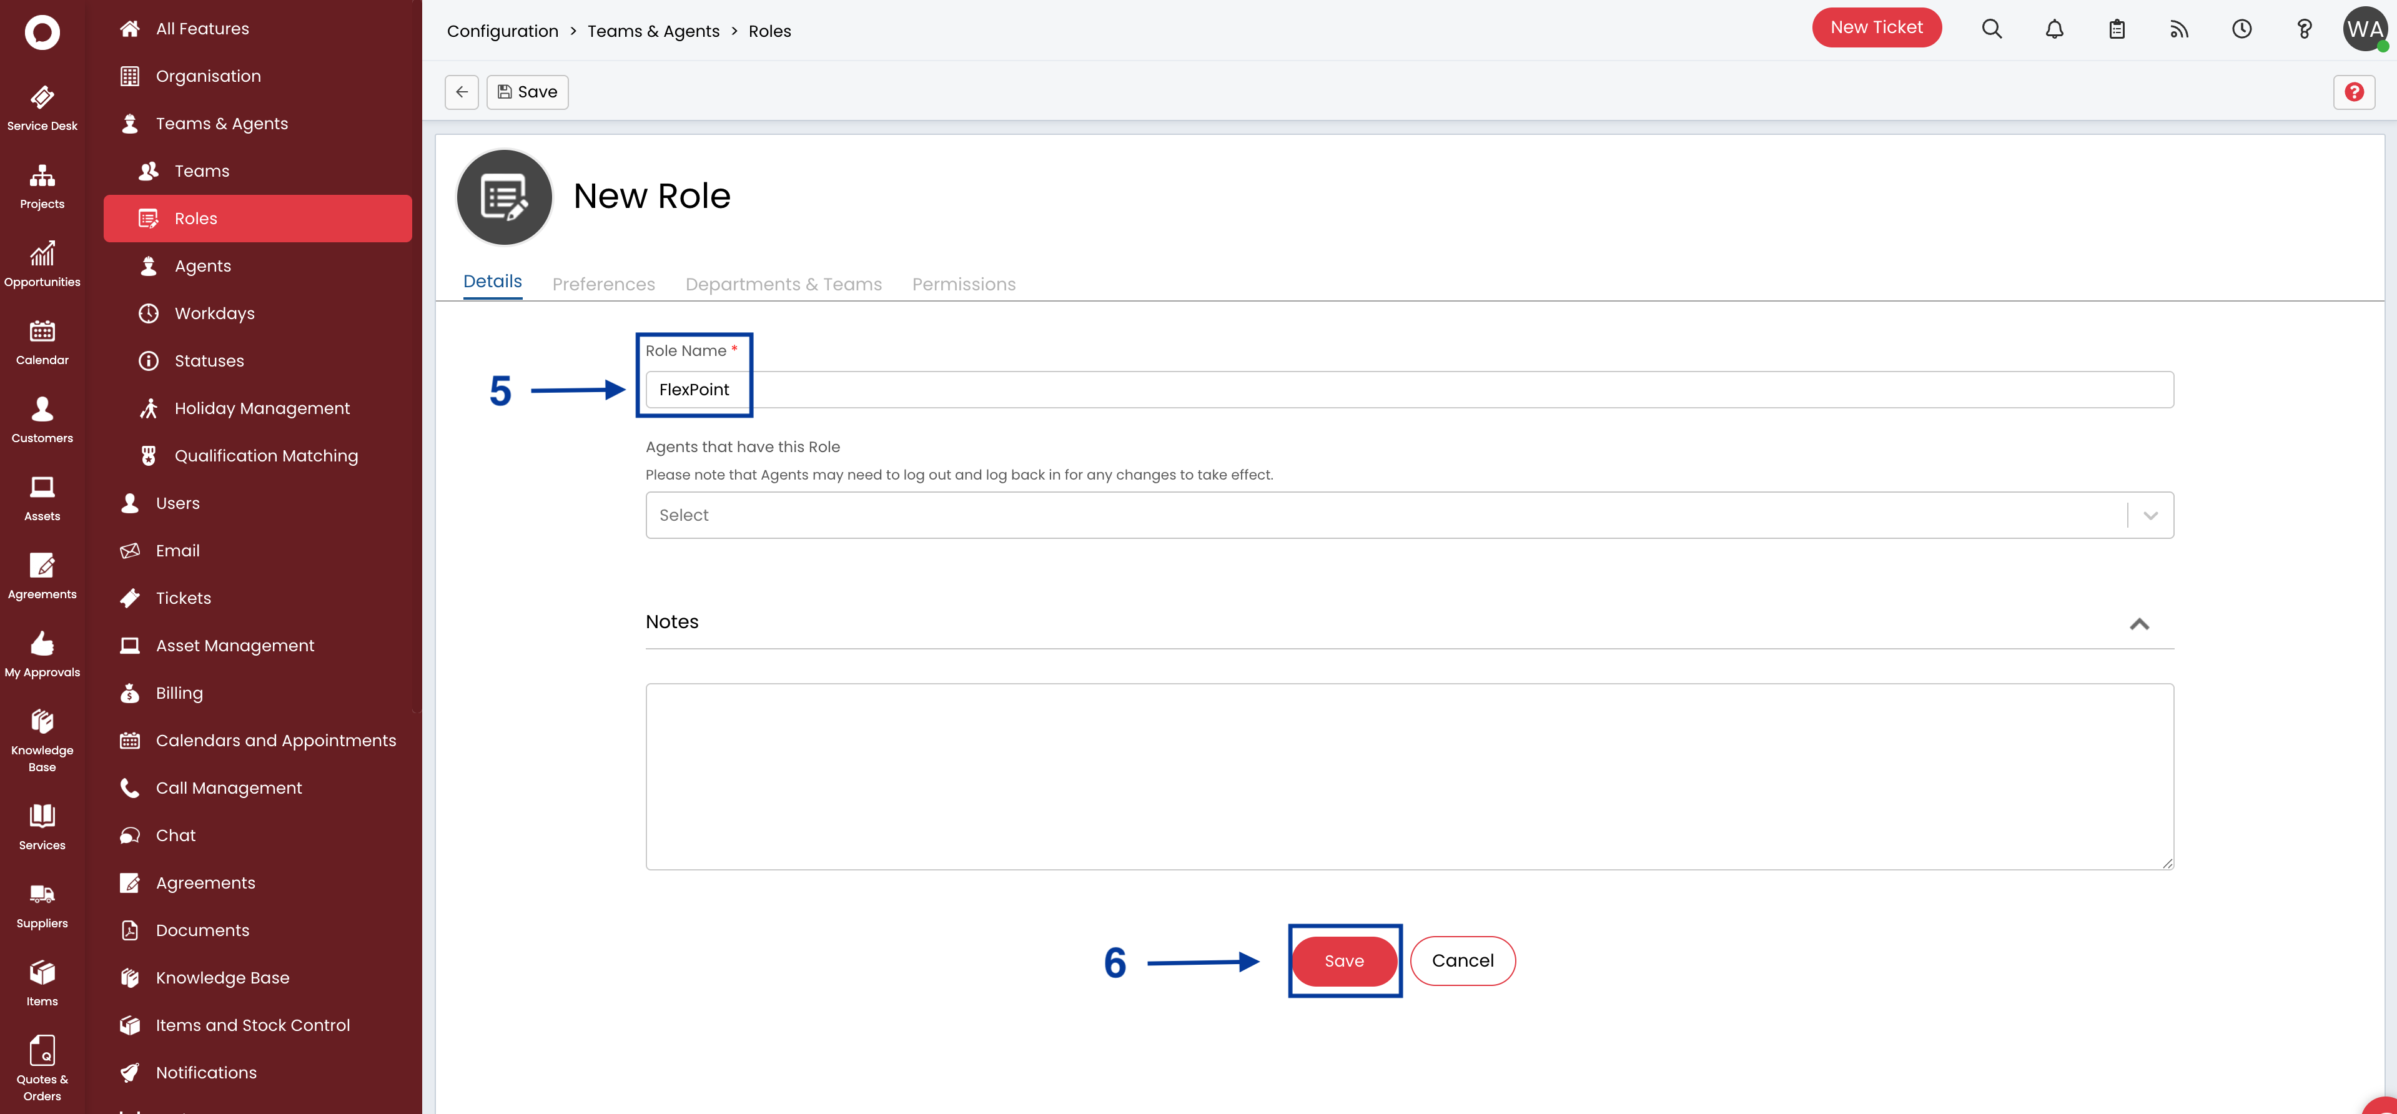Image resolution: width=2397 pixels, height=1114 pixels.
Task: Open the Knowledge Base rail icon
Action: click(42, 741)
